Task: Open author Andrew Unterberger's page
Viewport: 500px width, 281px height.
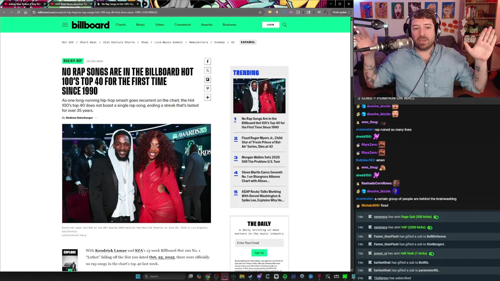Action: [x=79, y=118]
